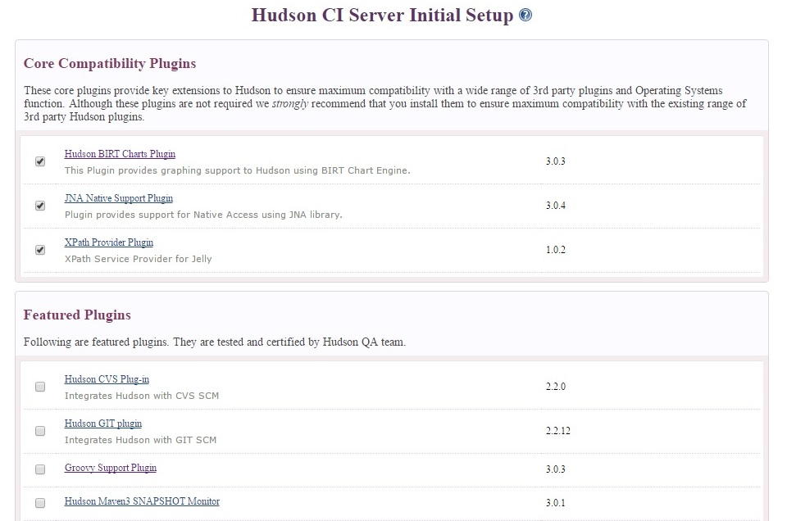Viewport: 787px width, 521px height.
Task: Uncheck XPath Provider Plugin checkbox
Action: click(40, 250)
